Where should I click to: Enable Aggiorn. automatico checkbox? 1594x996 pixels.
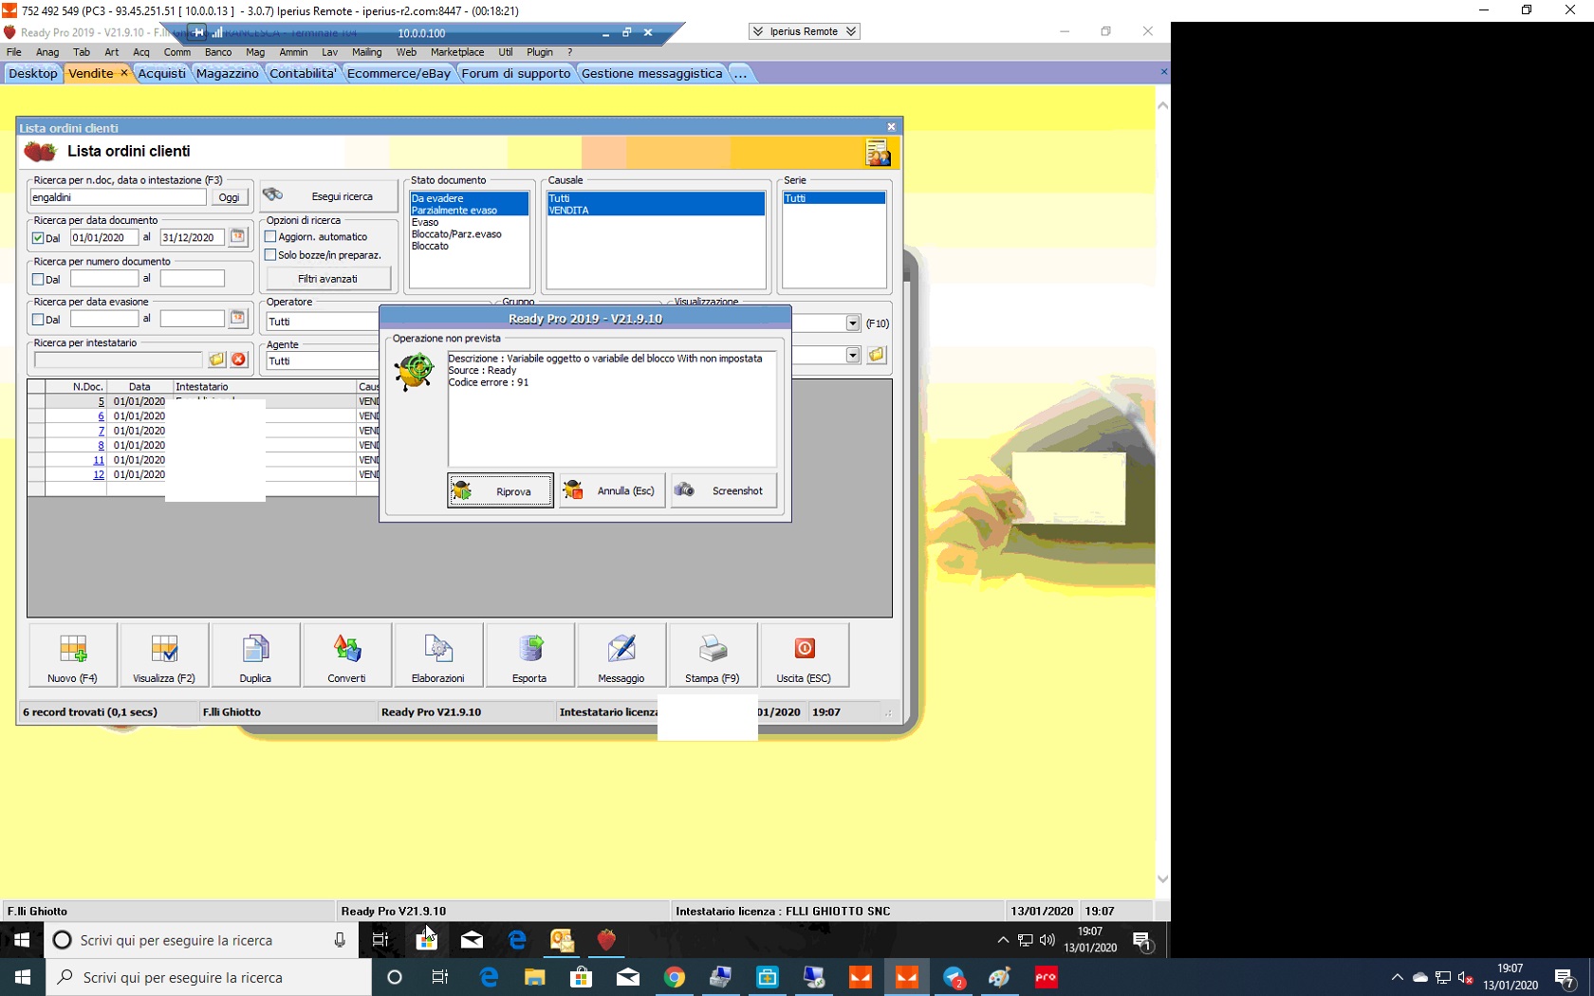270,236
